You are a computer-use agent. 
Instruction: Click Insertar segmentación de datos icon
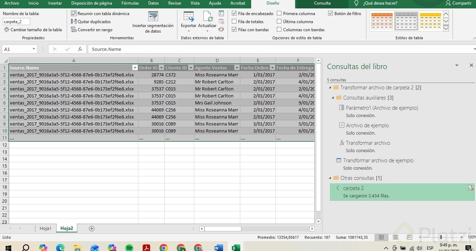tap(153, 16)
